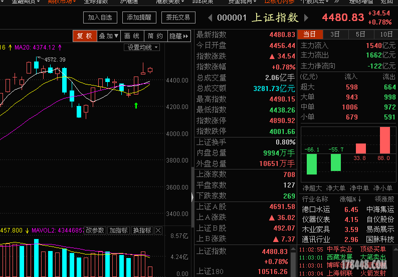Go to next stock with right arrow

click(306, 17)
